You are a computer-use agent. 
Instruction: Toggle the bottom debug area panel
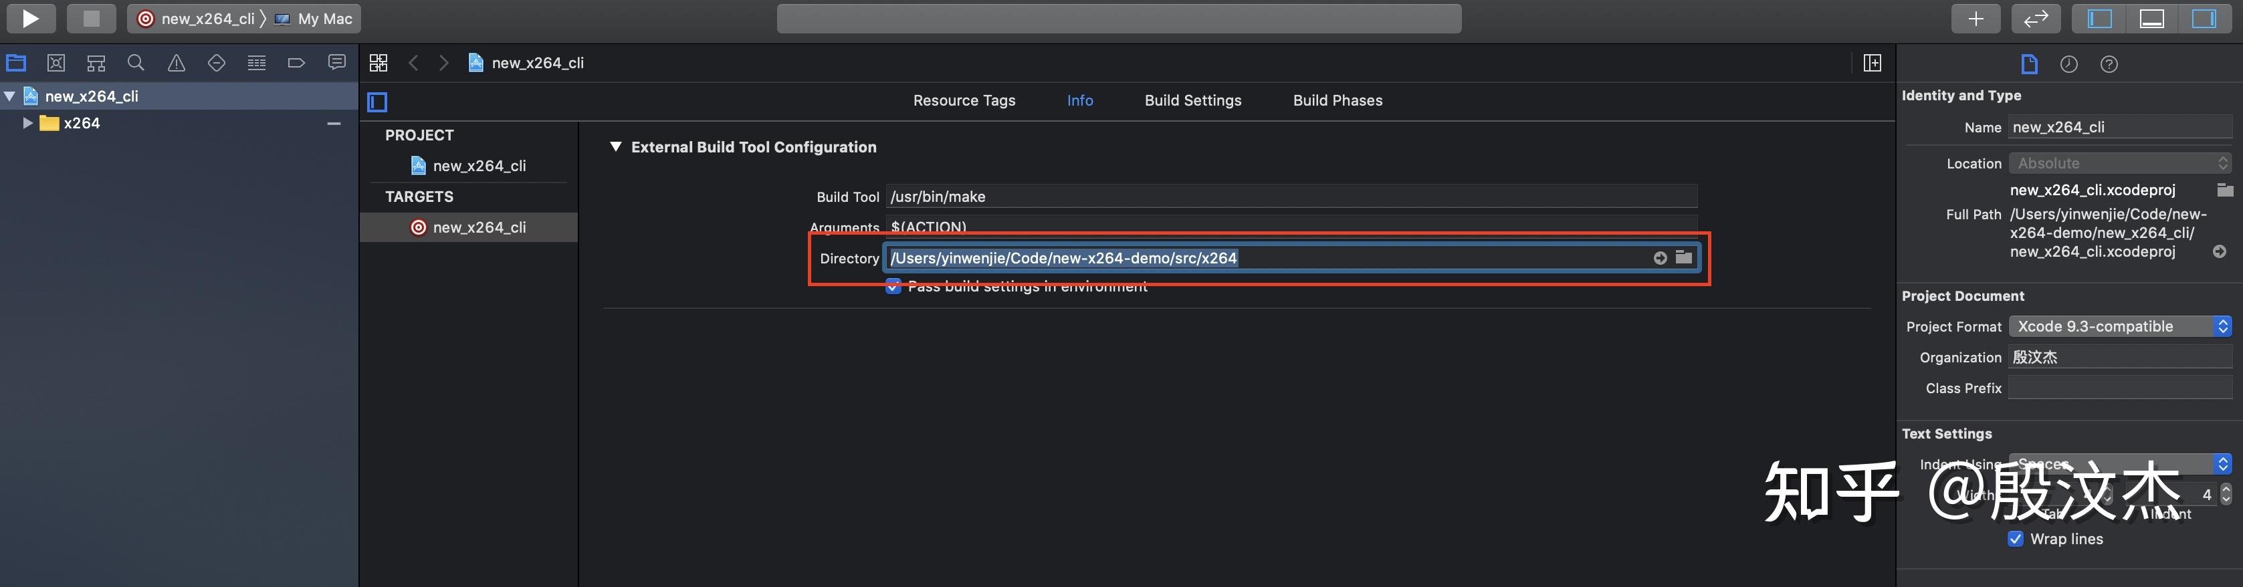point(2151,18)
